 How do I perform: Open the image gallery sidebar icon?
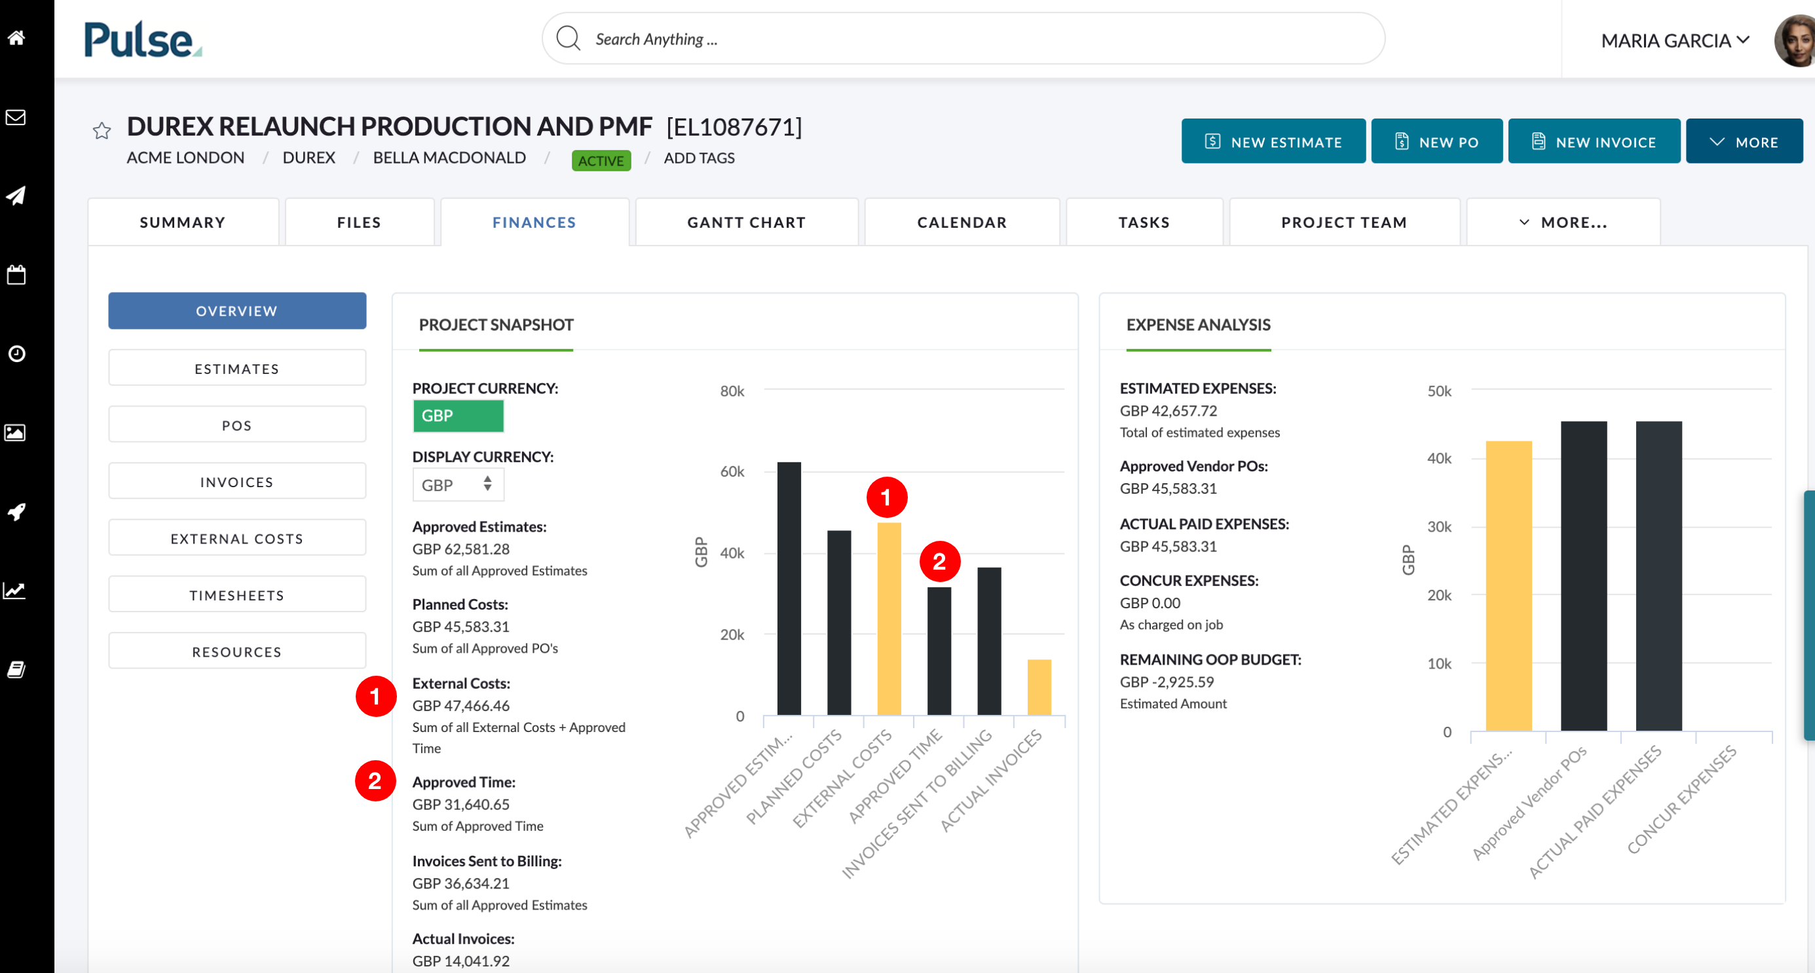coord(16,432)
